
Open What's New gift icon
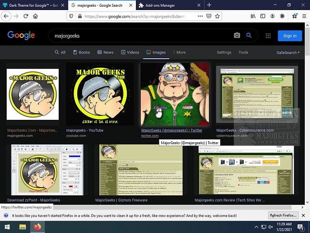295,16
